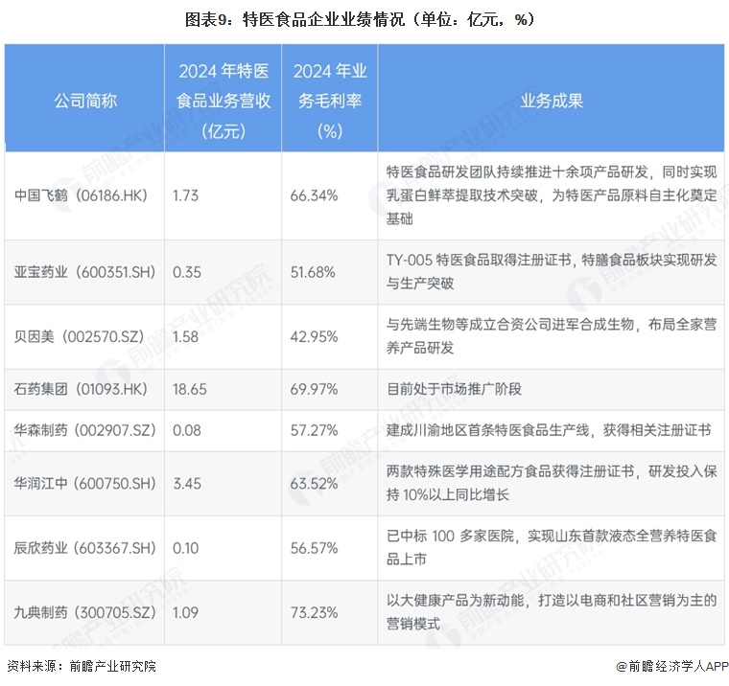Click the 已中标100多家医院 description
729x686 pixels.
[552, 548]
